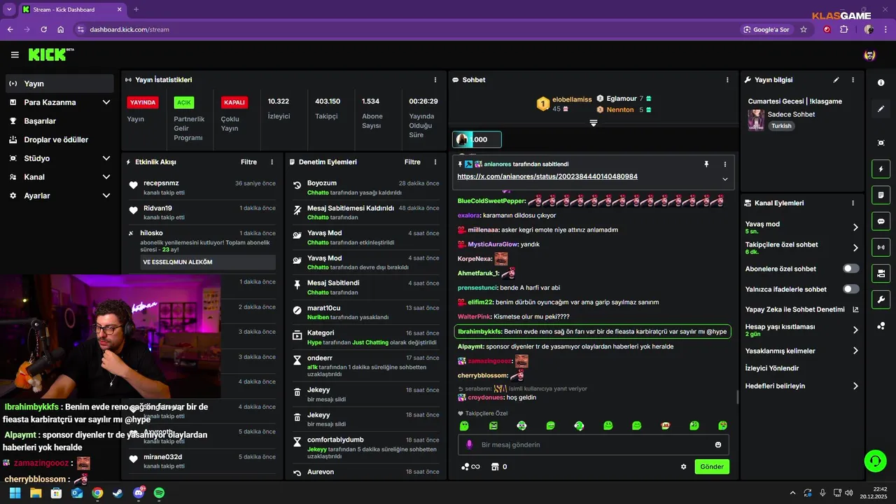The image size is (896, 504).
Task: Toggle Yalnızca ifadelerle sohbet switch
Action: coord(851,289)
